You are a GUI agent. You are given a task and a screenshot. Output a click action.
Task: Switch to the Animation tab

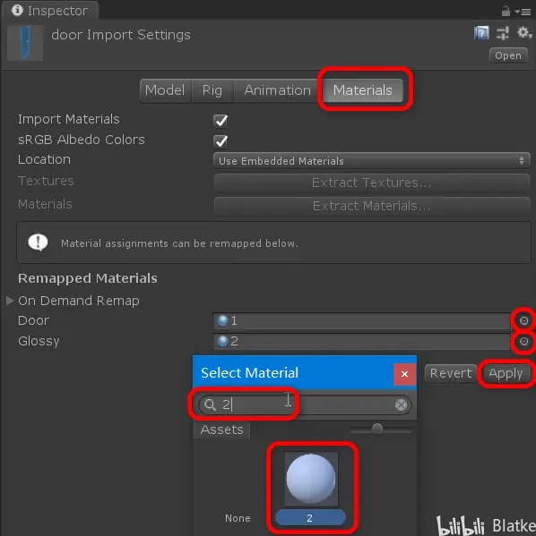pyautogui.click(x=278, y=90)
